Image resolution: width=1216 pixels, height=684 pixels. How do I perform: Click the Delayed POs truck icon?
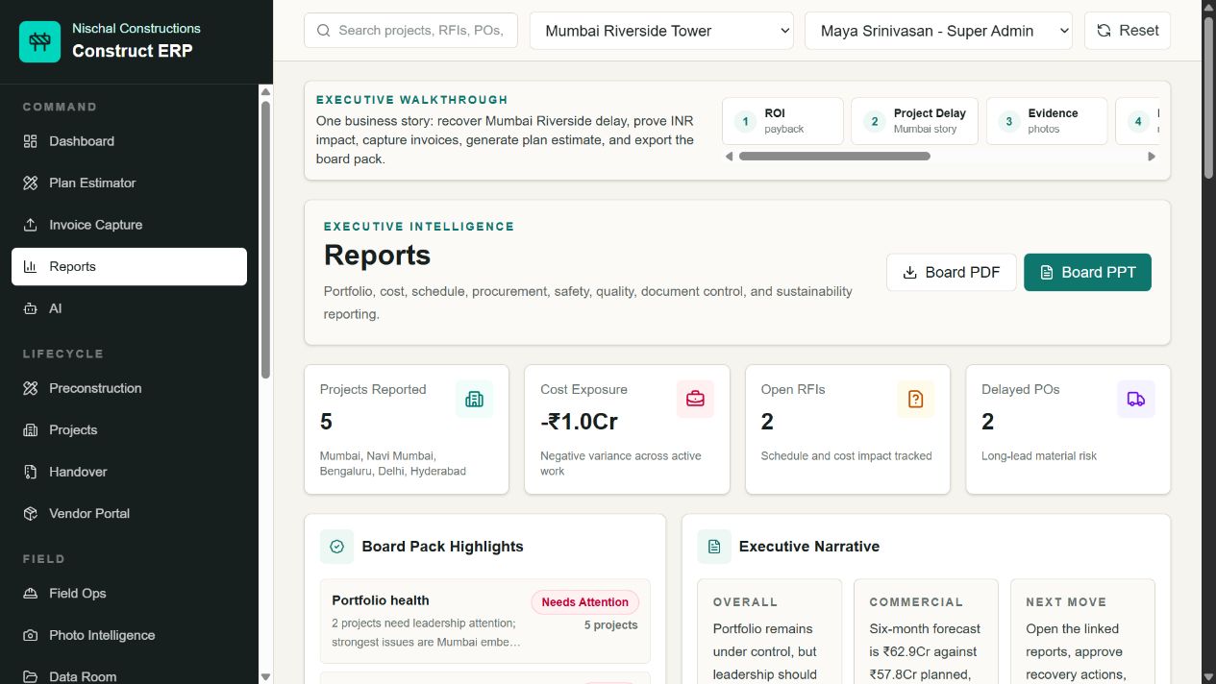(x=1136, y=399)
